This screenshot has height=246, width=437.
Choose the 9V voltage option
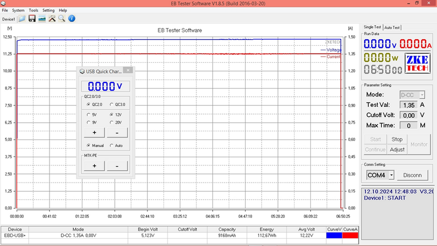click(x=89, y=122)
